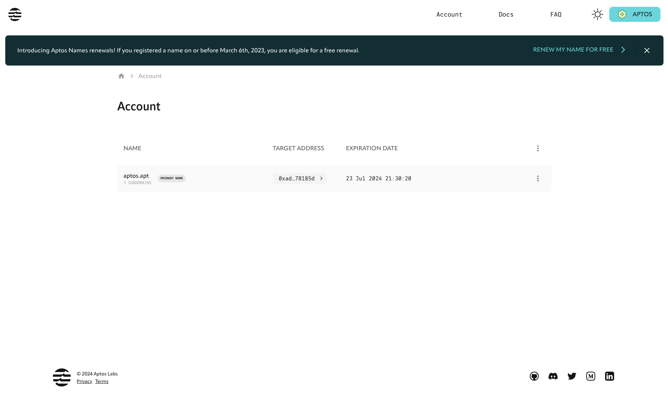668x398 pixels.
Task: Click Renew My Name For Free link
Action: pyautogui.click(x=579, y=50)
